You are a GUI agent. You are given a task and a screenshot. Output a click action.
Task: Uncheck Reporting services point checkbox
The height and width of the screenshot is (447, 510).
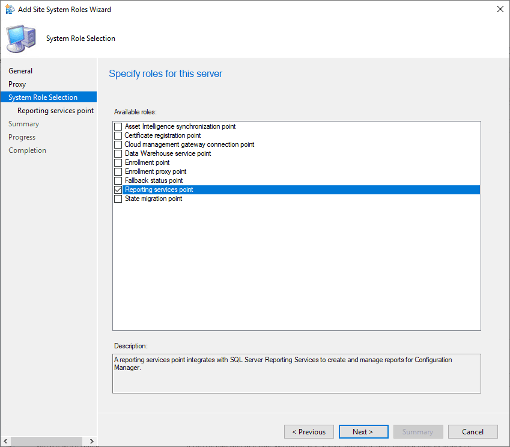pos(118,190)
